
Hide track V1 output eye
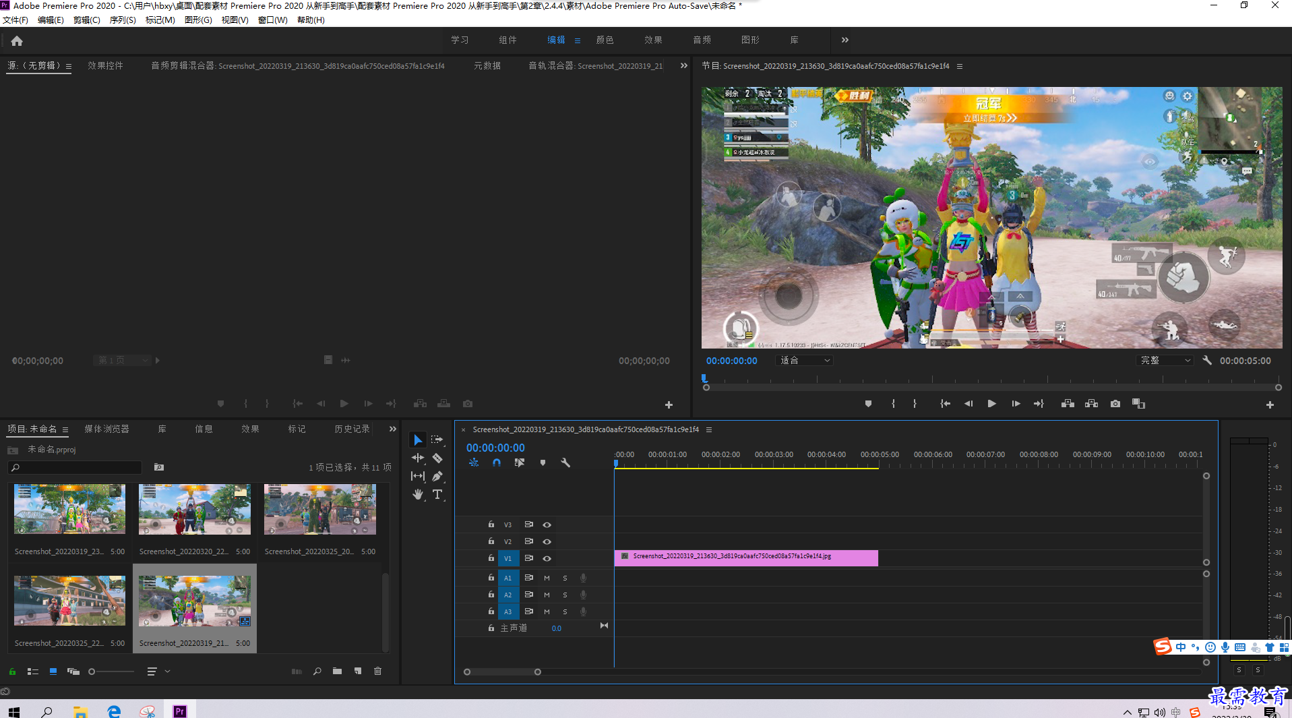pyautogui.click(x=547, y=559)
